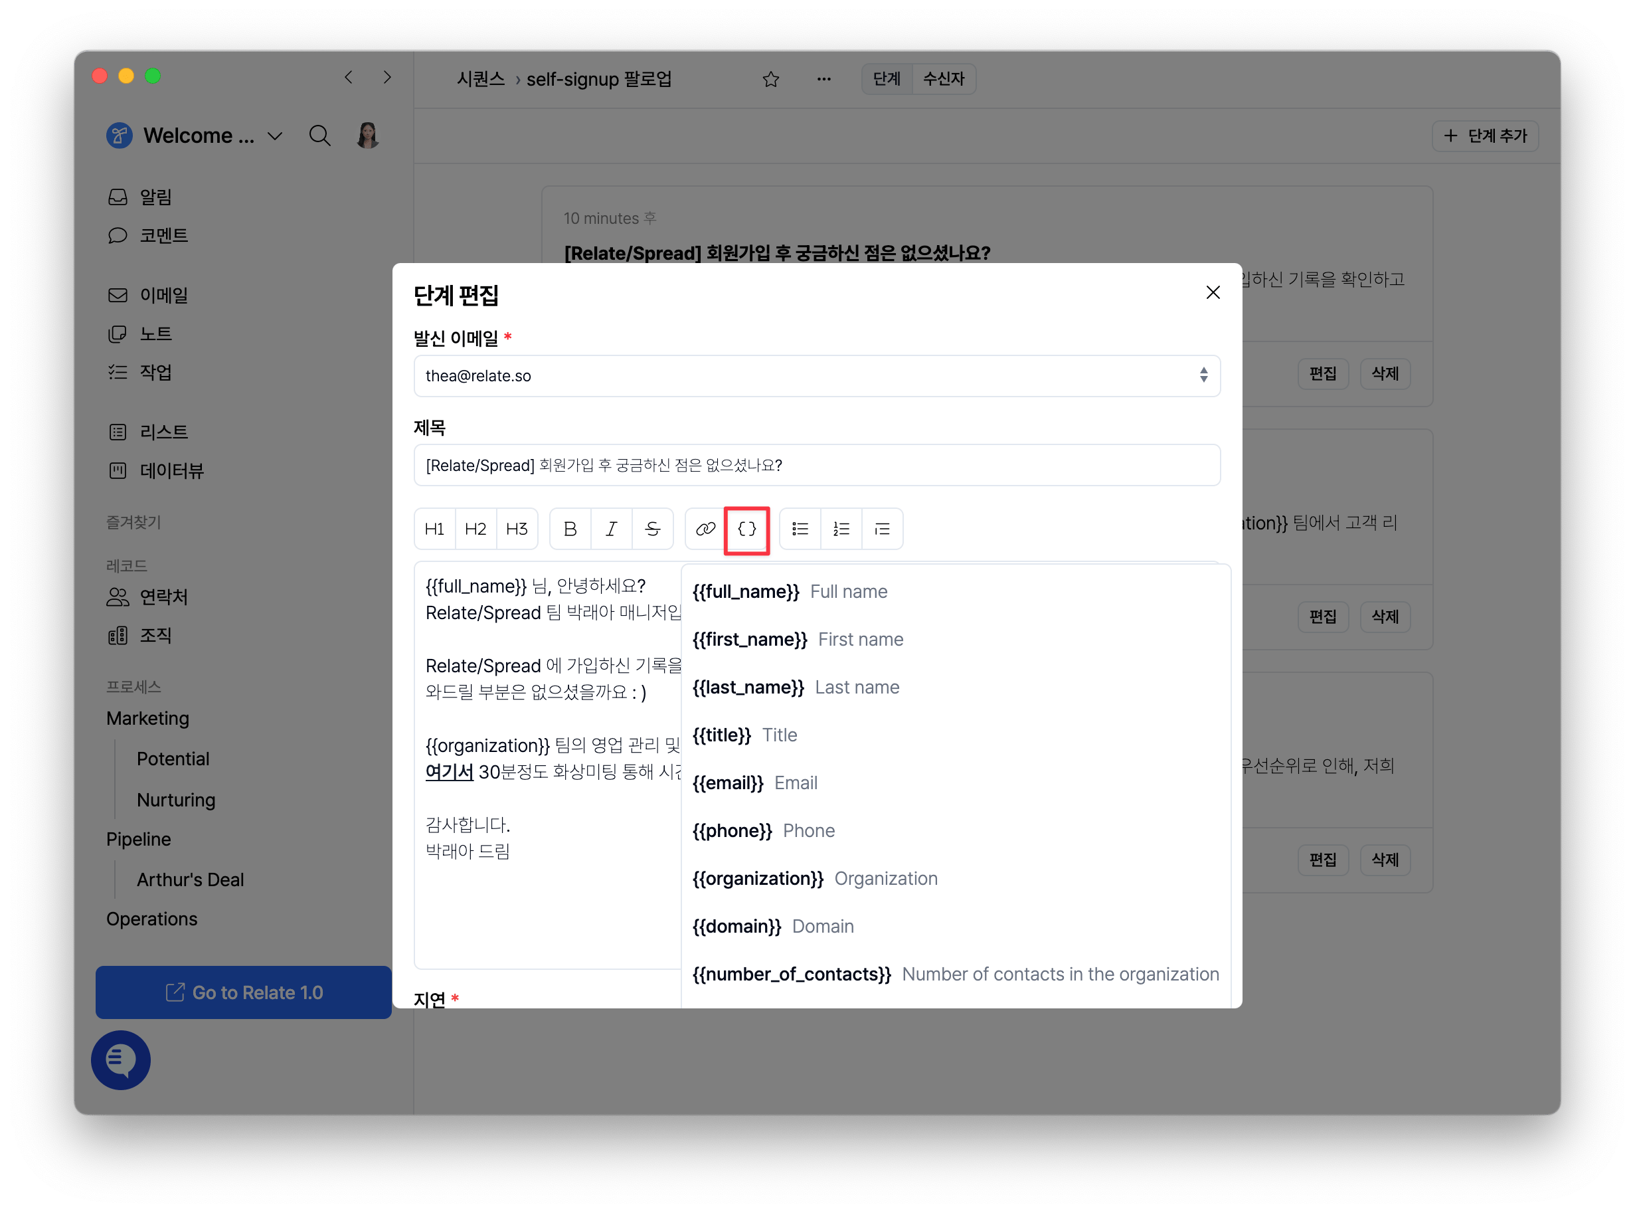Screen dimensions: 1635x1213
Task: Click 삭제 on the first step card
Action: 1385,374
